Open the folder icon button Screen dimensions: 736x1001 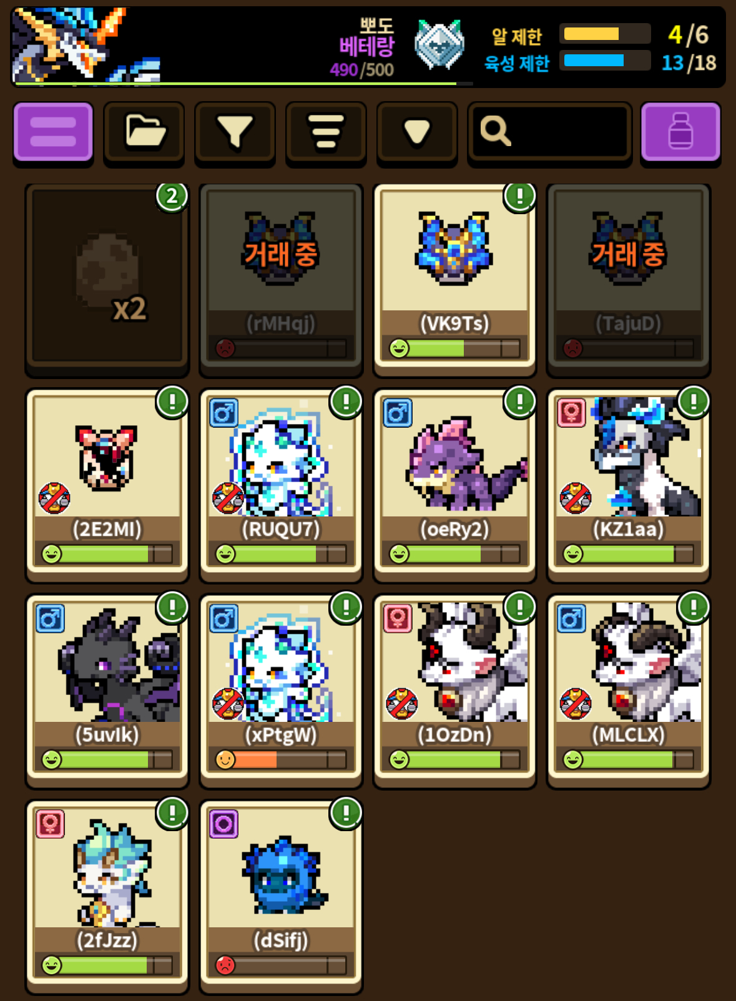[144, 132]
